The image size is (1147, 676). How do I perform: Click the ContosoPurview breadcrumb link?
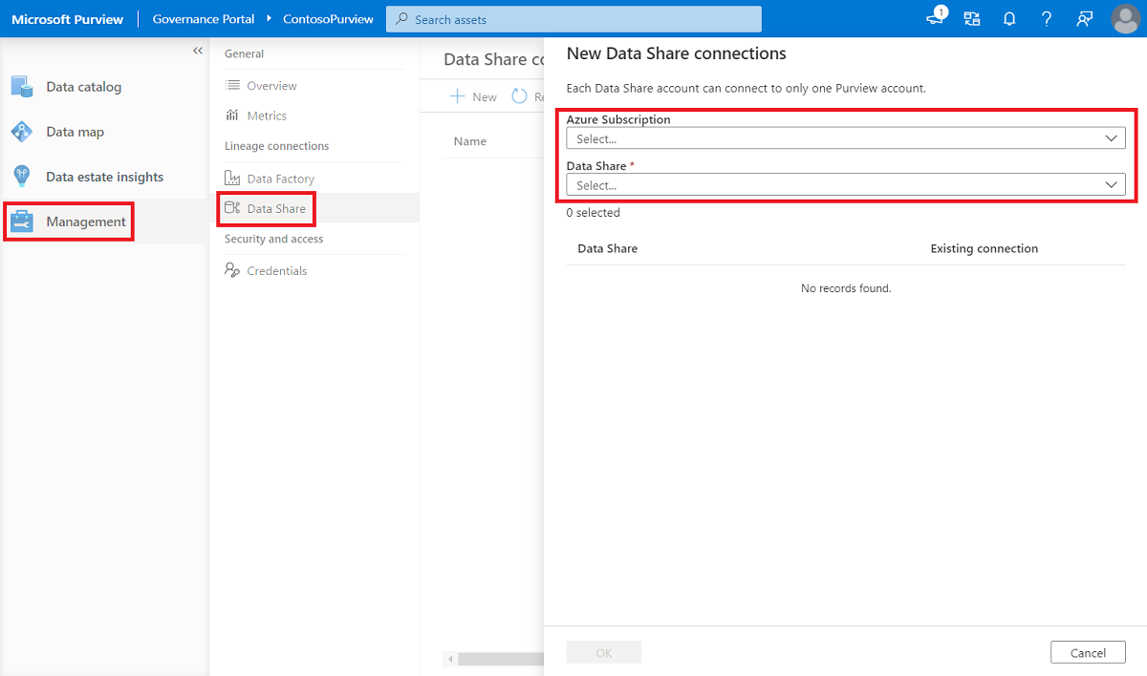(328, 18)
